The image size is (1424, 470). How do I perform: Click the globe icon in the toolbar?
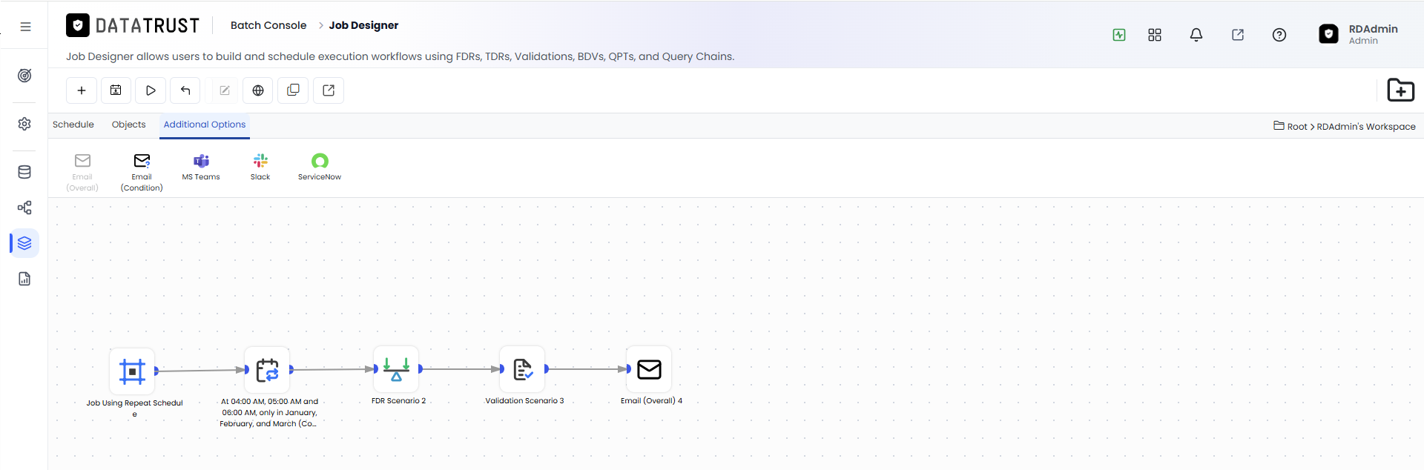[x=258, y=90]
